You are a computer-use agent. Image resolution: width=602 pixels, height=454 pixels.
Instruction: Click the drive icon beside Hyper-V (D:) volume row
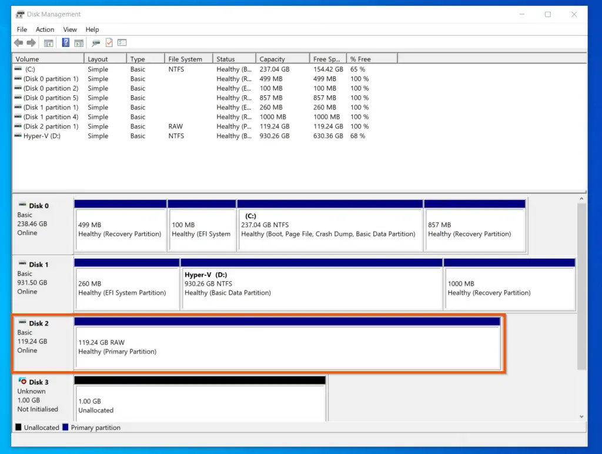pos(18,136)
